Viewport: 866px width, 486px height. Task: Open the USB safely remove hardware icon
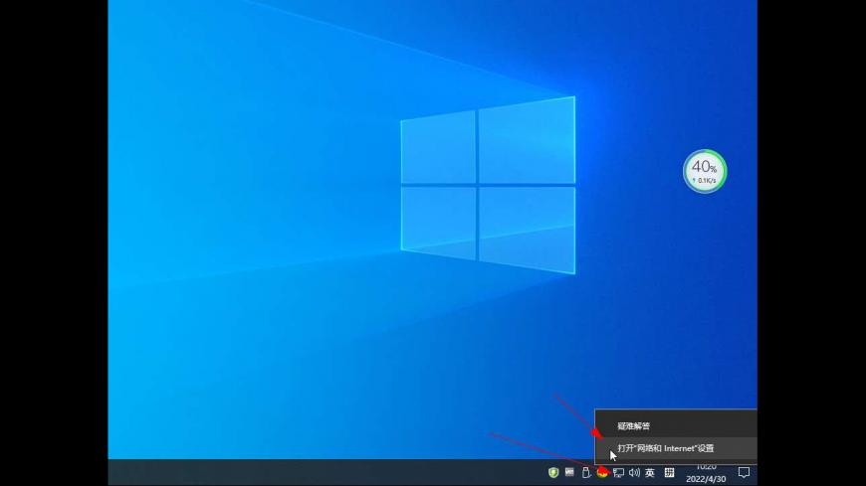[x=586, y=473]
